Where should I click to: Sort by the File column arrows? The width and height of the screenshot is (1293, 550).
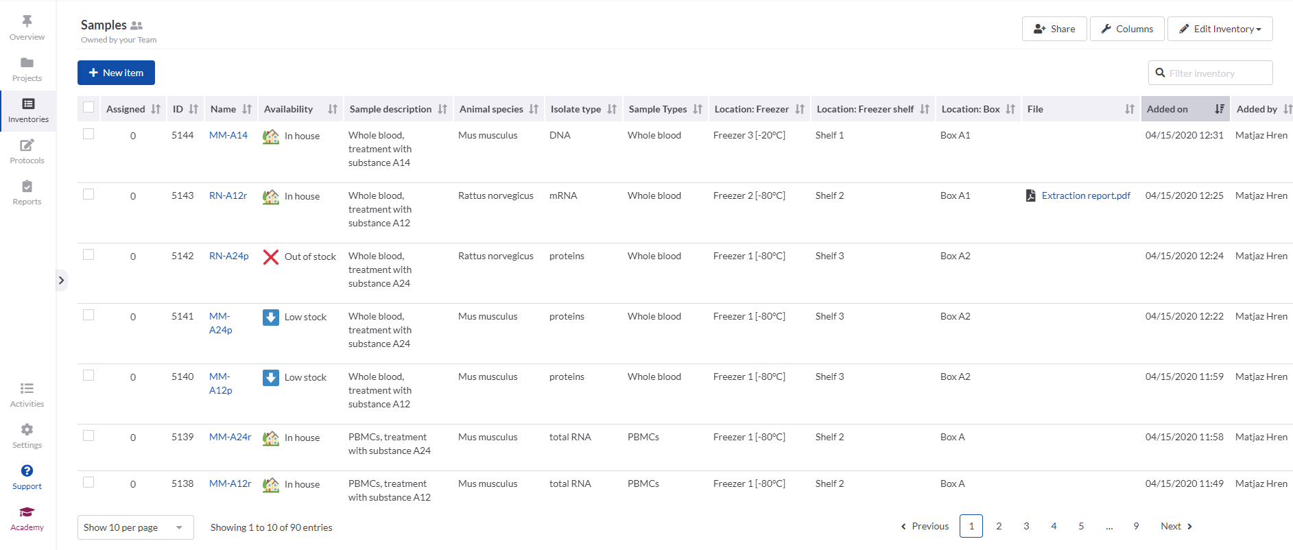tap(1130, 109)
